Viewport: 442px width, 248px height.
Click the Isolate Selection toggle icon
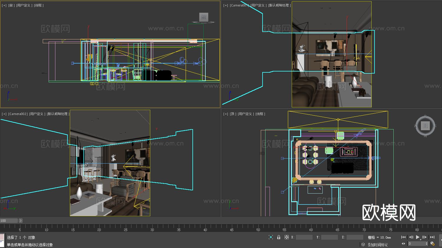(271, 237)
